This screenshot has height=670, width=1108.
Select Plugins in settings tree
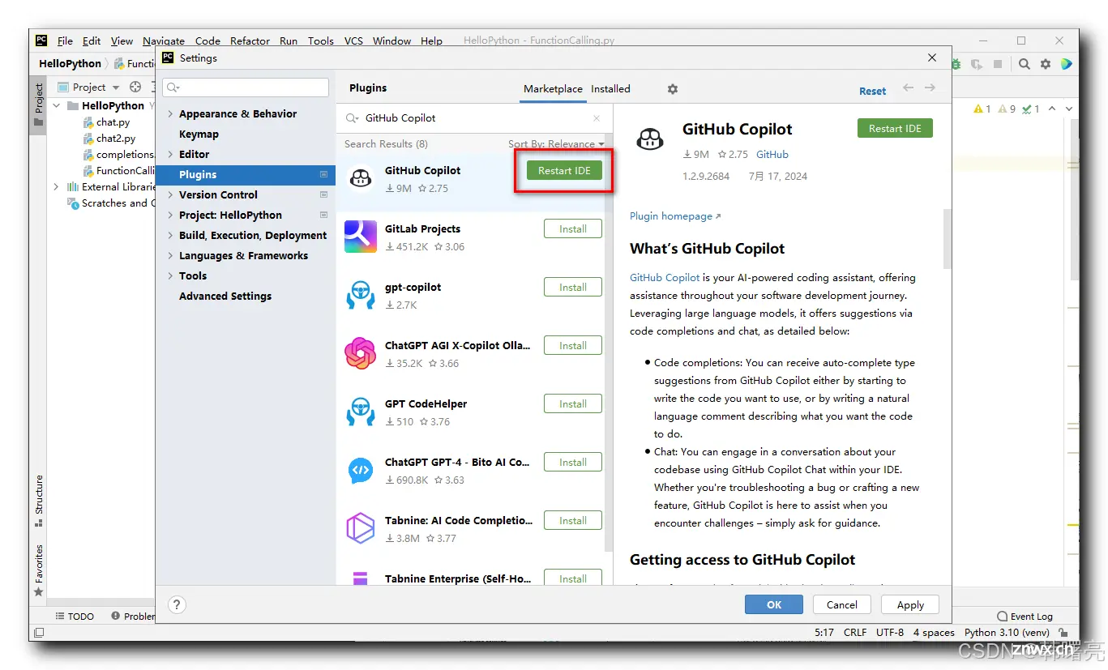pos(246,175)
